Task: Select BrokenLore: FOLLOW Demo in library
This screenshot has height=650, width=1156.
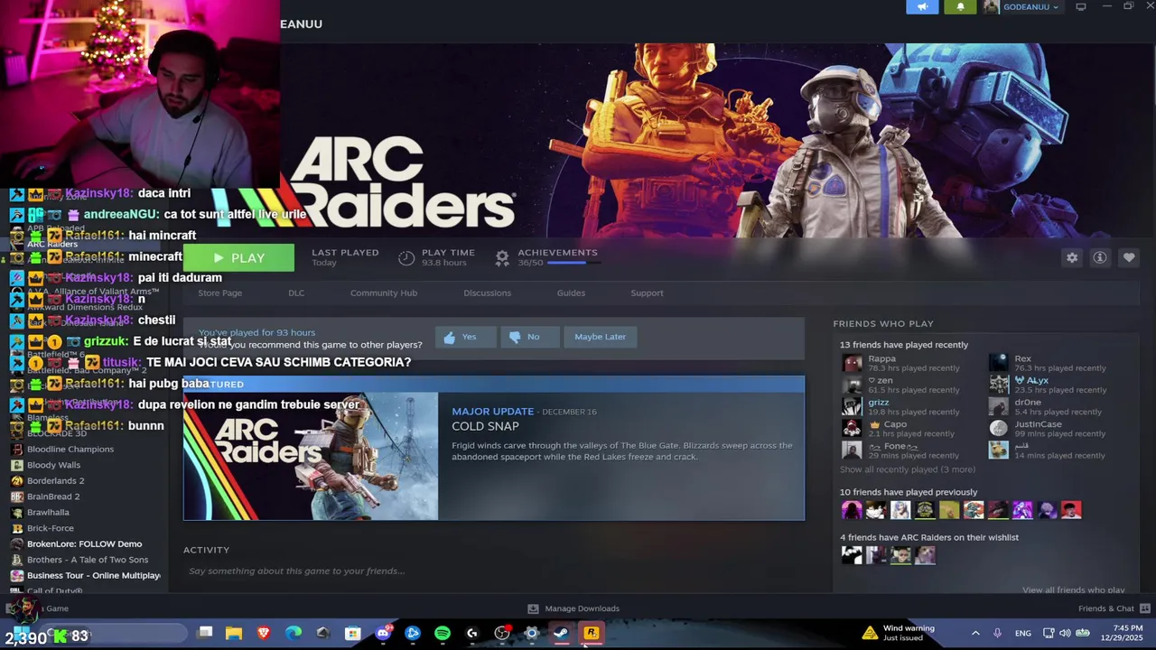Action: [x=84, y=543]
